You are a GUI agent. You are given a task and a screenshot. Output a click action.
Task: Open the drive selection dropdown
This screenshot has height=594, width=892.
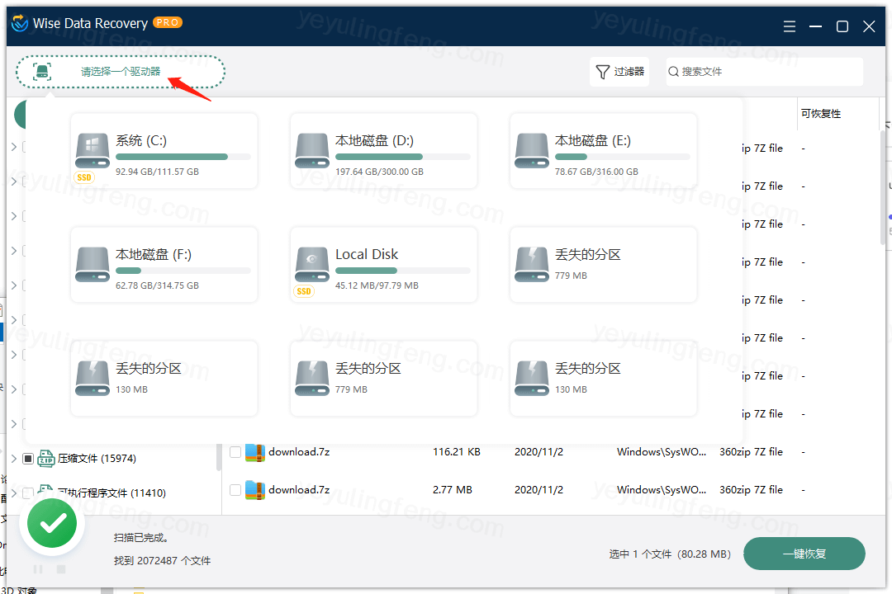[121, 73]
